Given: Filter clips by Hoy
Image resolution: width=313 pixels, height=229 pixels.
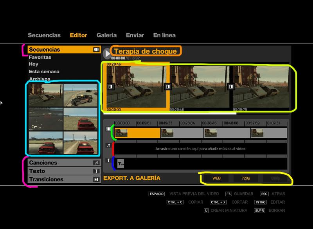Looking at the screenshot, I should pos(34,64).
